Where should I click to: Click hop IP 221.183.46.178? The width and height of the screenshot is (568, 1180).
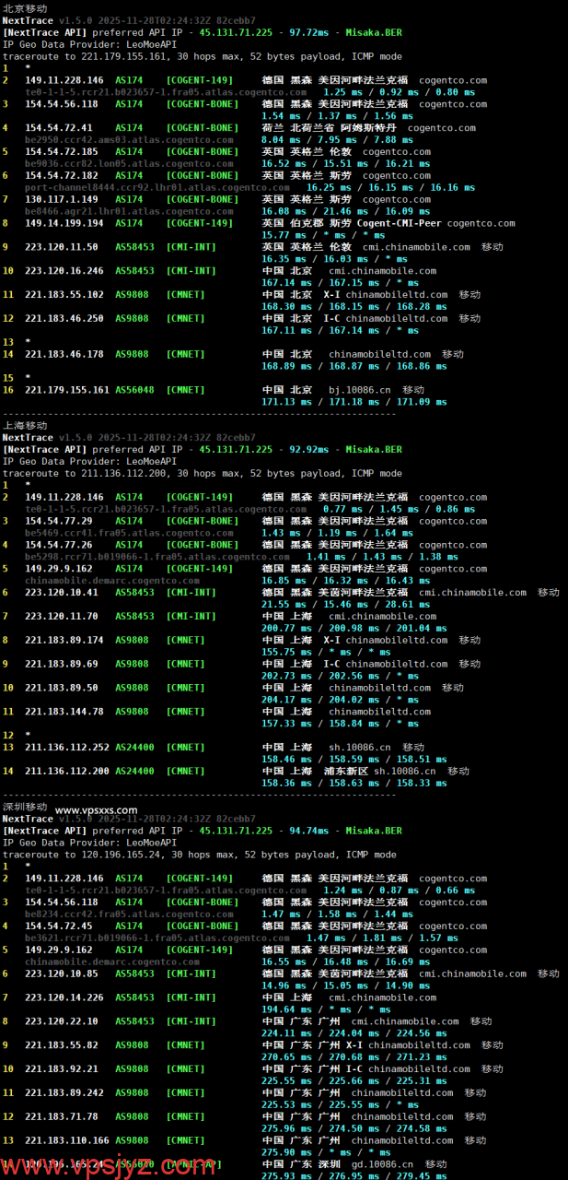64,354
